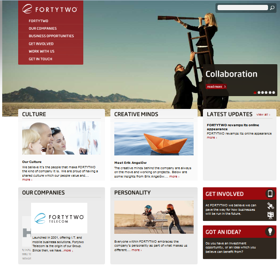The image size is (280, 267).
Task: Open the OUR COMPANIES menu item
Action: [x=43, y=28]
